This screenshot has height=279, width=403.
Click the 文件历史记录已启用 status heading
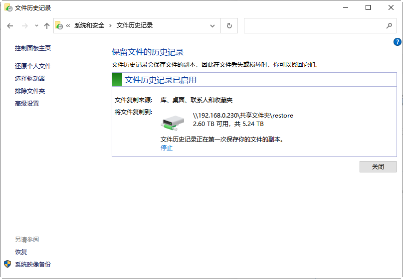[x=161, y=80]
